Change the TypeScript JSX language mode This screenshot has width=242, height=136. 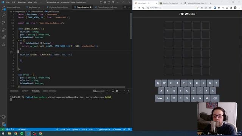coord(103,129)
